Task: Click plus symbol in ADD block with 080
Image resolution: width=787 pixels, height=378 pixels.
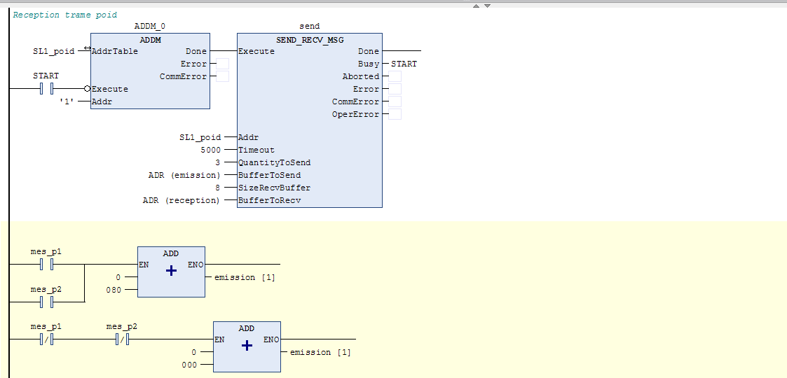Action: pyautogui.click(x=171, y=271)
